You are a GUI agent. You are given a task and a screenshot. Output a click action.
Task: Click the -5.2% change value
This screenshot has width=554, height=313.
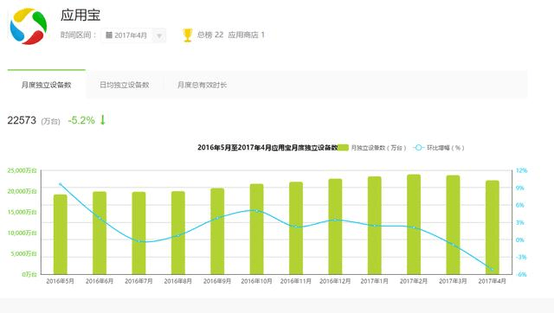coord(81,120)
